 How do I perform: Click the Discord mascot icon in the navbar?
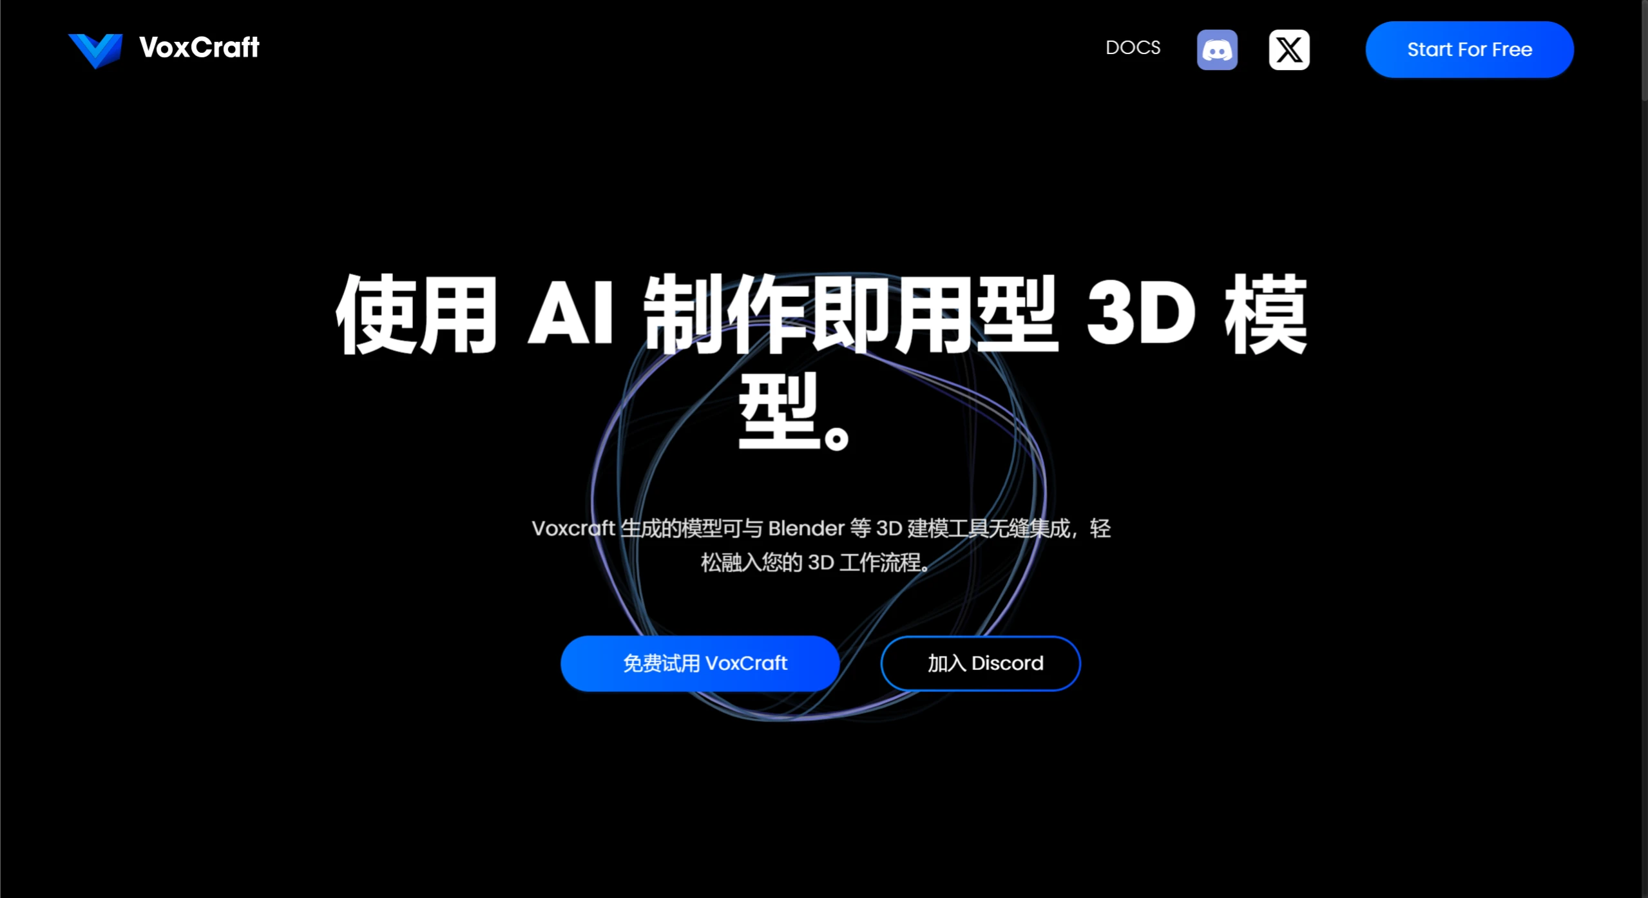tap(1218, 49)
